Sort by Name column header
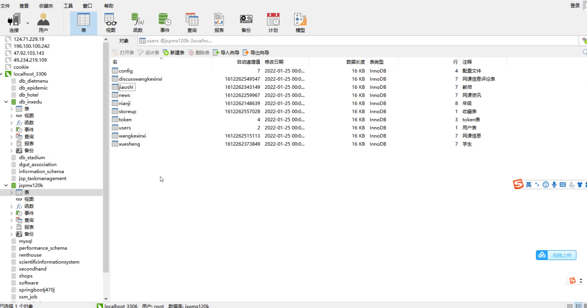The width and height of the screenshot is (587, 308). [x=161, y=62]
